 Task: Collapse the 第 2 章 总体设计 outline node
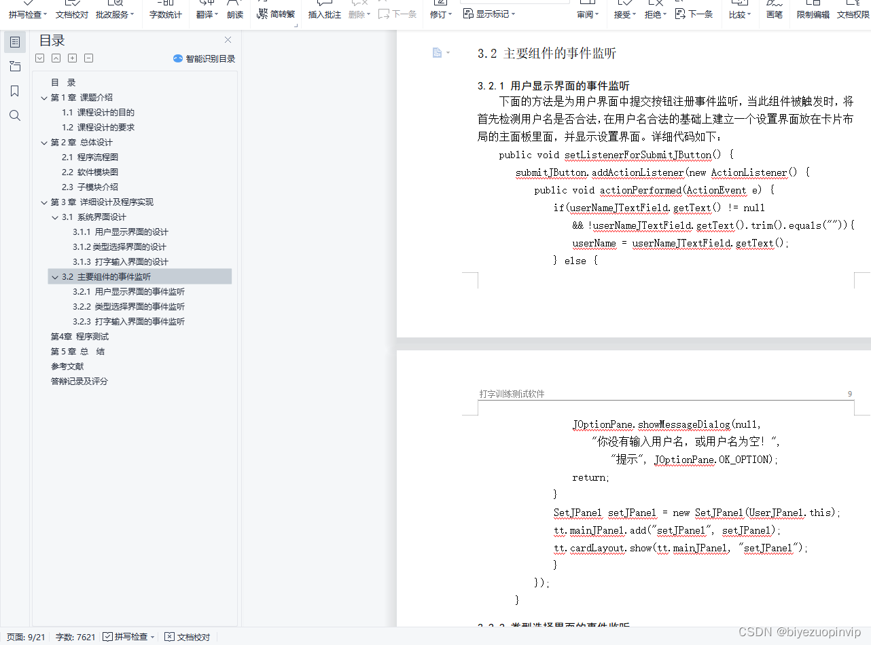44,143
